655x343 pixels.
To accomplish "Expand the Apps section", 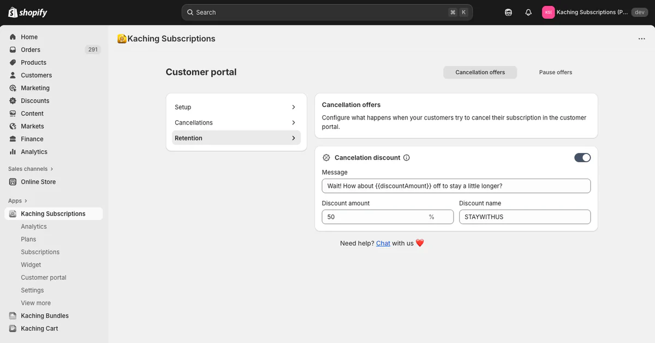I will pyautogui.click(x=18, y=201).
